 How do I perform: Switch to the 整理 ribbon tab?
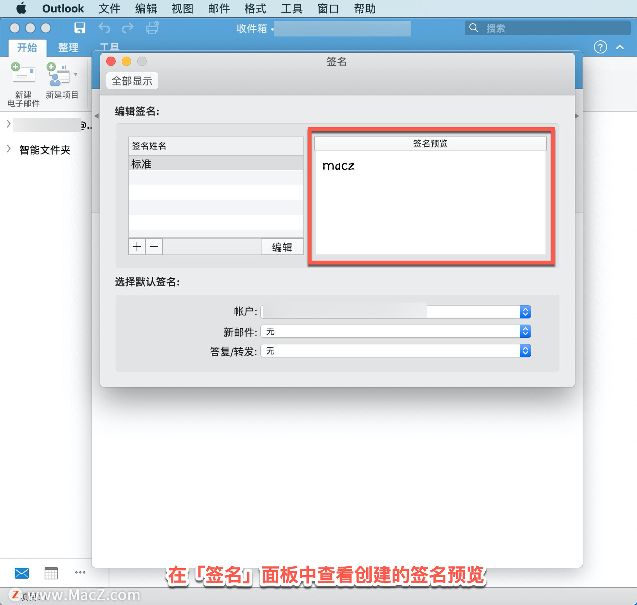pyautogui.click(x=68, y=47)
